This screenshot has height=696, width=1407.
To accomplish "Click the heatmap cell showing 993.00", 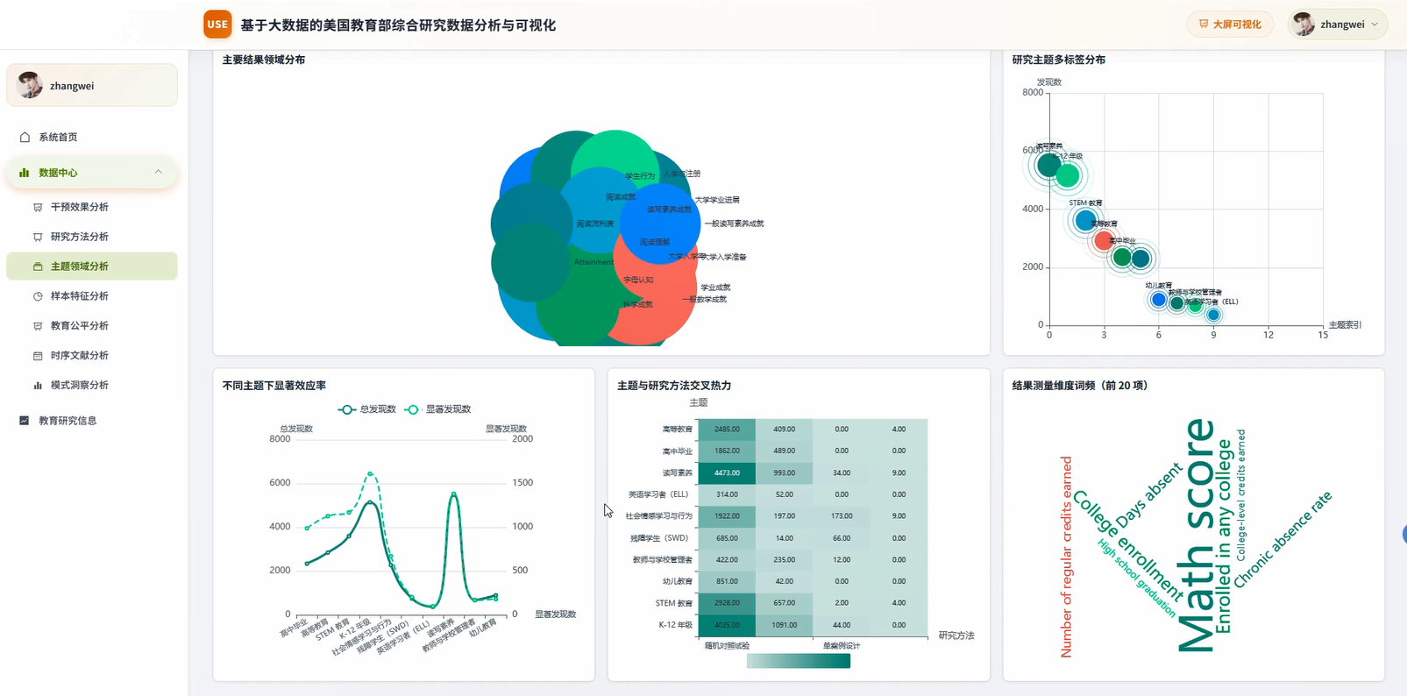I will tap(785, 472).
